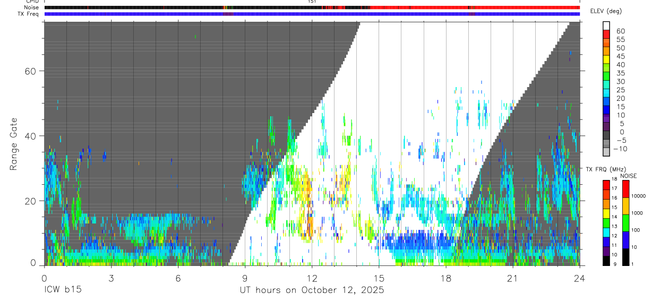Image resolution: width=652 pixels, height=301 pixels.
Task: Select the black bottom segment of the TX FRQ bar
Action: pyautogui.click(x=606, y=261)
